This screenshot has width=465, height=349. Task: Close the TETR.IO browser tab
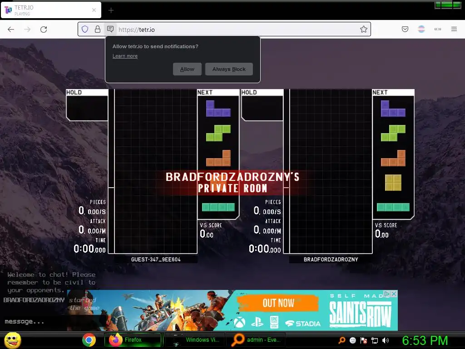[x=94, y=10]
